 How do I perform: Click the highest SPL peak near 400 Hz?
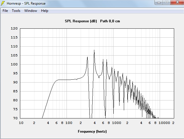(x=94, y=50)
